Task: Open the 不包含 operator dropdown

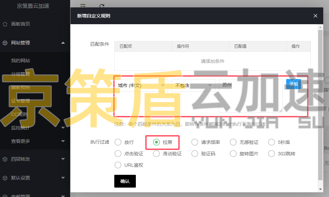Action: coord(193,85)
